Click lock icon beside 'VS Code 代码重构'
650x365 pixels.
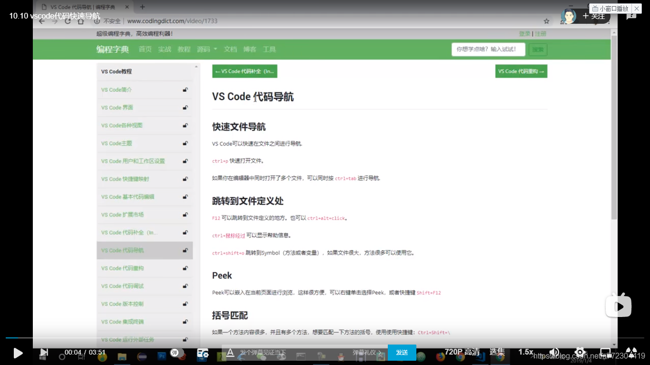185,269
